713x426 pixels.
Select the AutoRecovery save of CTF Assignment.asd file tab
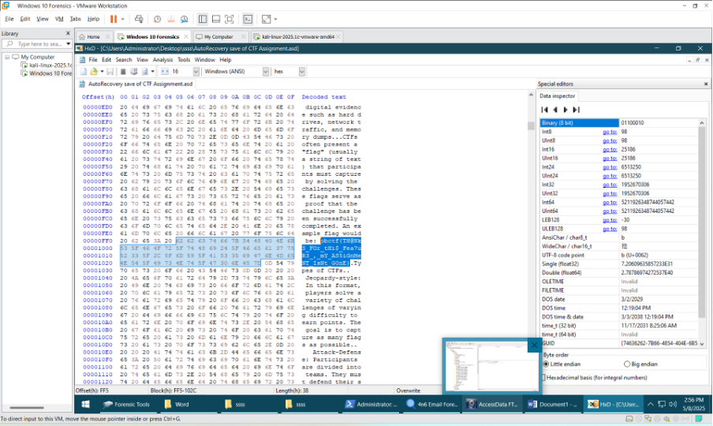coord(136,84)
